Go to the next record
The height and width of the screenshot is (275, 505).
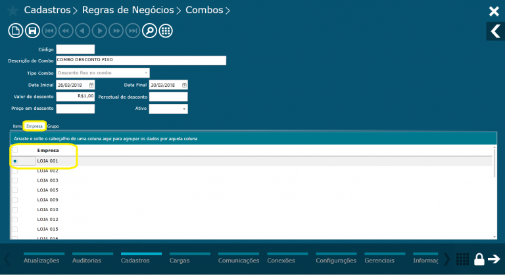click(x=99, y=31)
